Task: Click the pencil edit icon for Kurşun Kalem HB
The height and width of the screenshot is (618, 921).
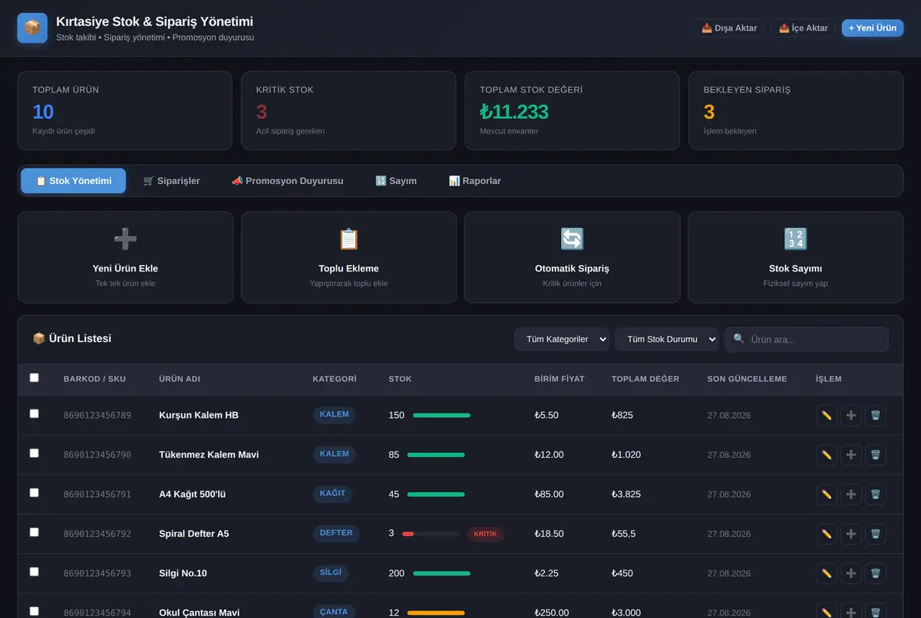Action: click(x=827, y=416)
